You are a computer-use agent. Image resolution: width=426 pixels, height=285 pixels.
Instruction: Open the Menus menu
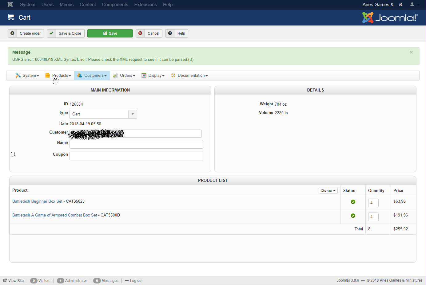click(67, 5)
